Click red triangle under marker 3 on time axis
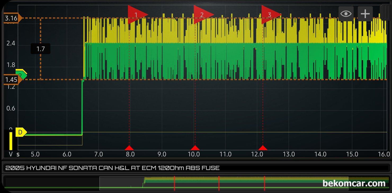 262,148
